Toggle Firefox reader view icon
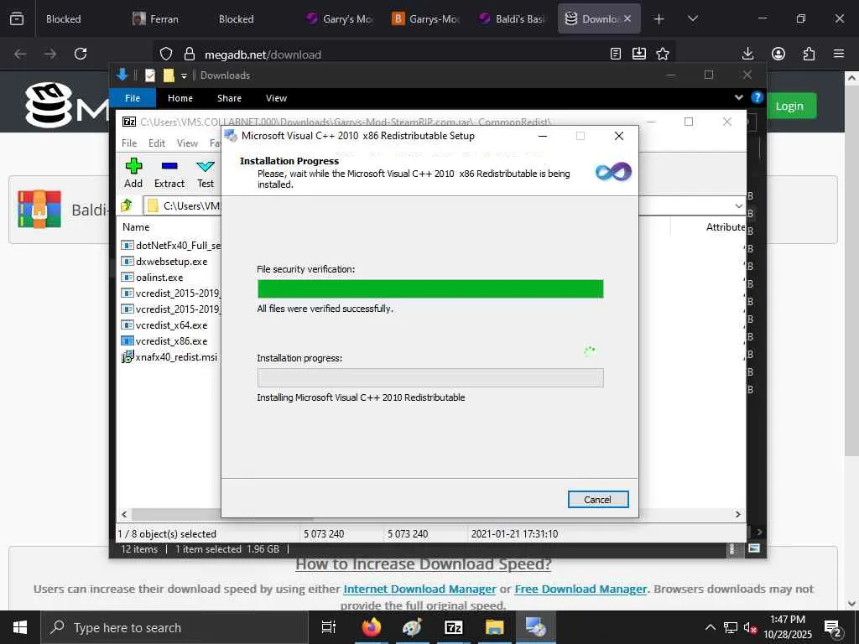Image resolution: width=859 pixels, height=644 pixels. 616,54
